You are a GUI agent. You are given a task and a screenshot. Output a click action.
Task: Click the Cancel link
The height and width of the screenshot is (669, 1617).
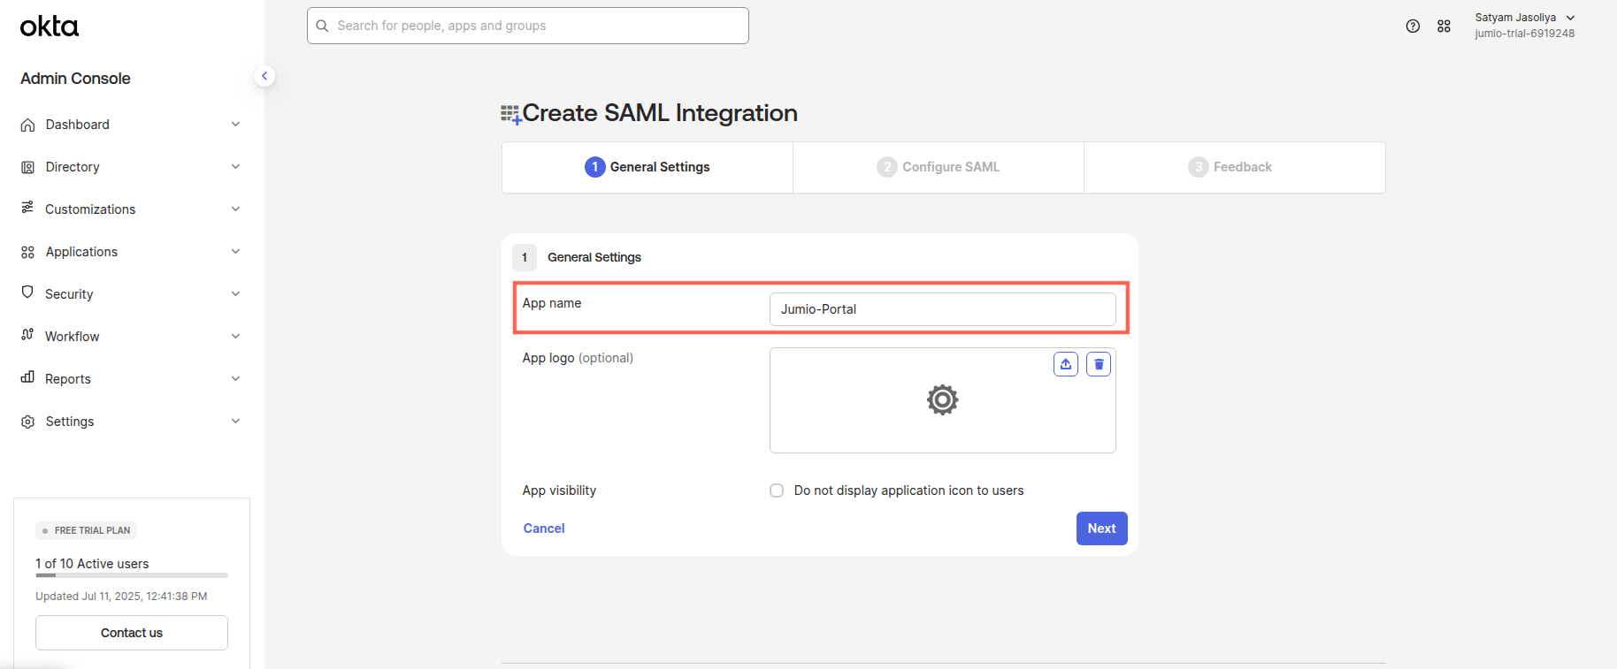pos(544,528)
